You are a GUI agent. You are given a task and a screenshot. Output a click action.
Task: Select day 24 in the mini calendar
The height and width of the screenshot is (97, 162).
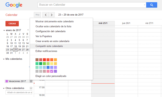coord(11,50)
